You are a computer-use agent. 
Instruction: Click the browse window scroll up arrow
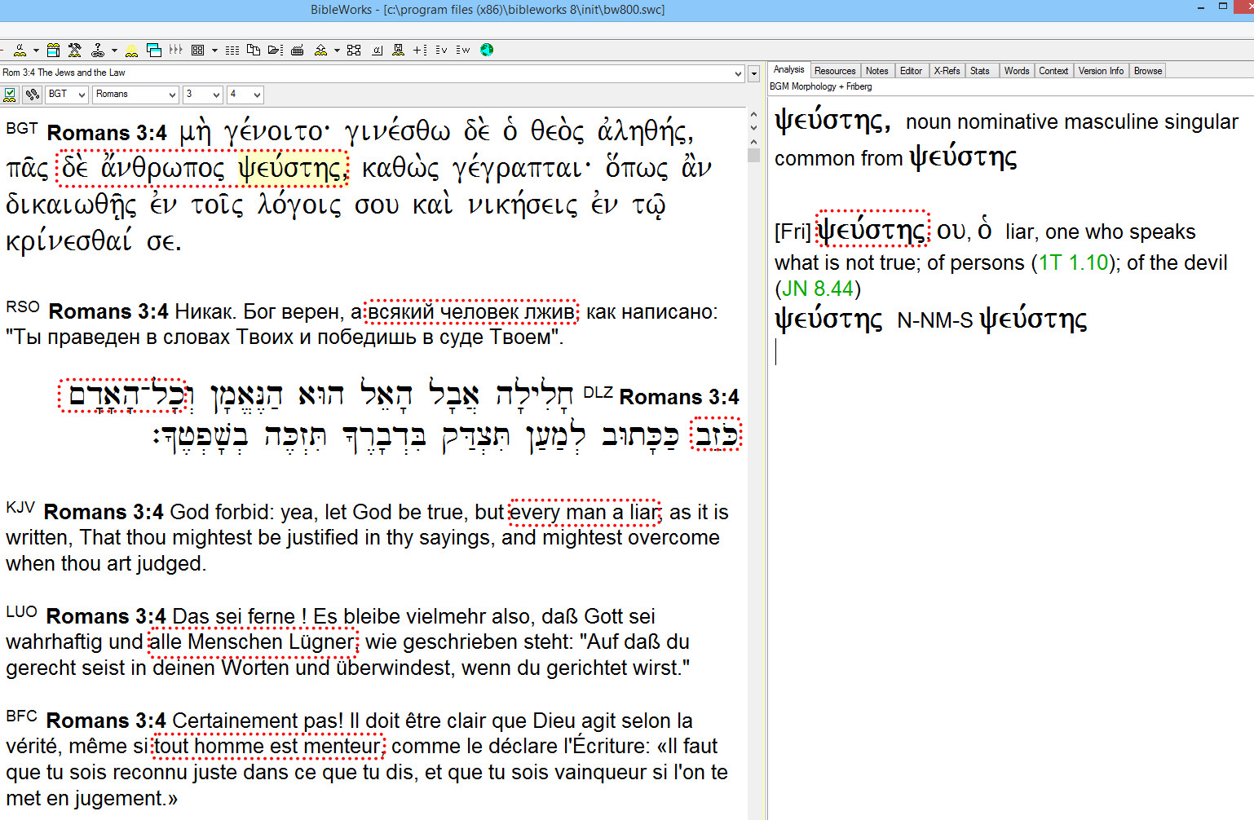(x=754, y=115)
